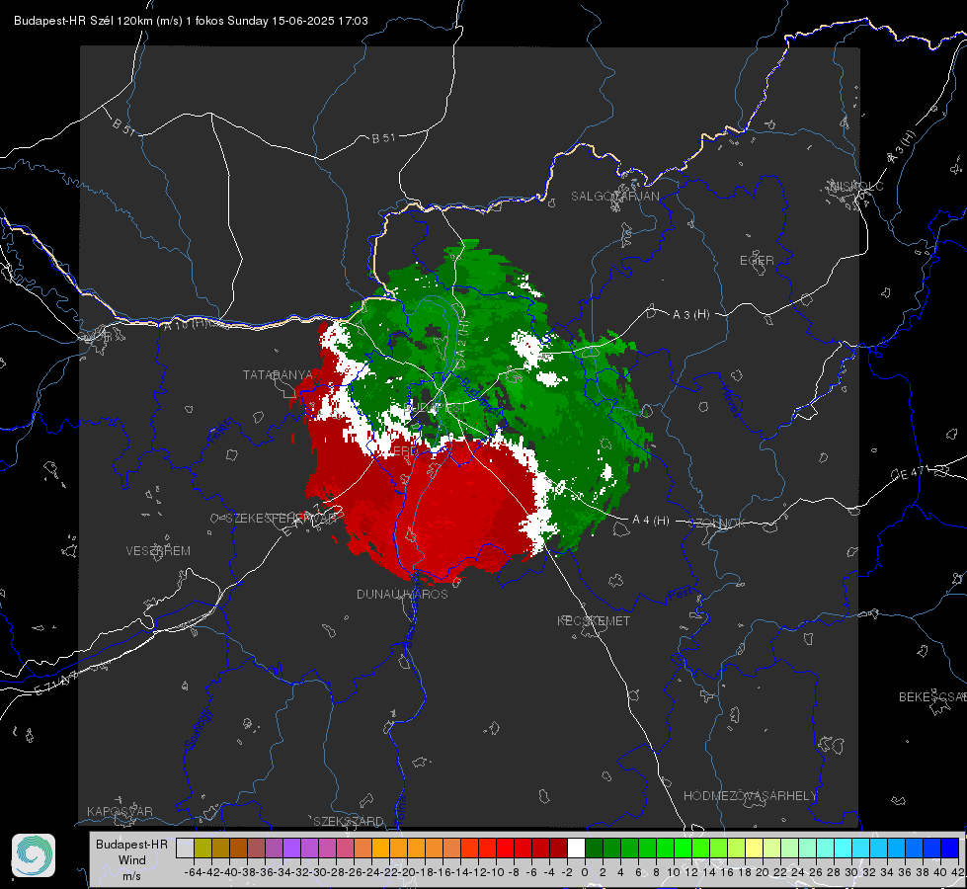967x889 pixels.
Task: Click the SZEKSZÁRD city label
Action: [349, 821]
